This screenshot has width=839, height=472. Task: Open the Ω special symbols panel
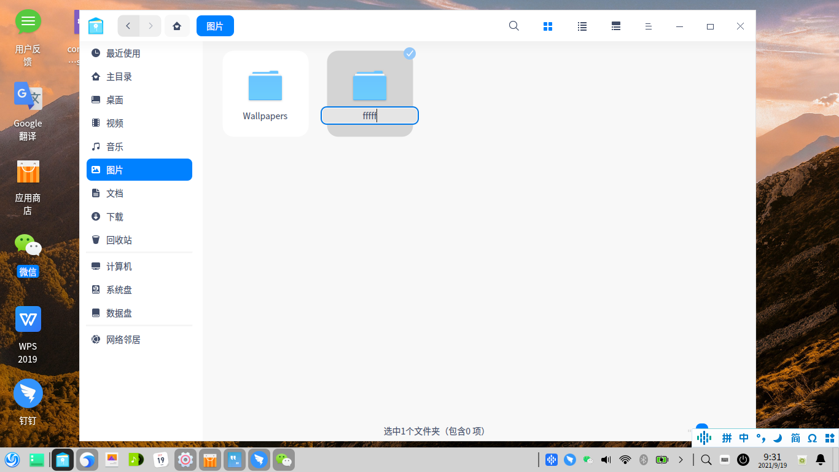point(812,438)
